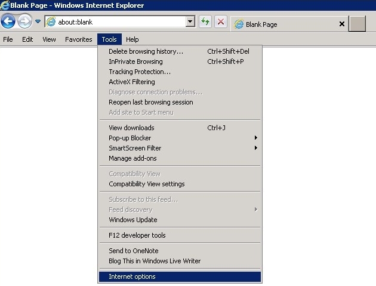Open Manage add-ons
Viewport: 376px width, 286px height.
click(x=132, y=158)
